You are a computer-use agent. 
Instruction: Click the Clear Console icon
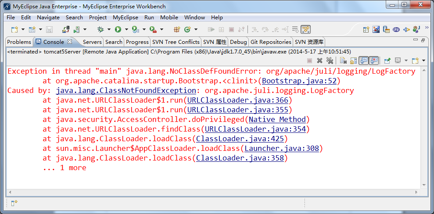click(x=343, y=60)
